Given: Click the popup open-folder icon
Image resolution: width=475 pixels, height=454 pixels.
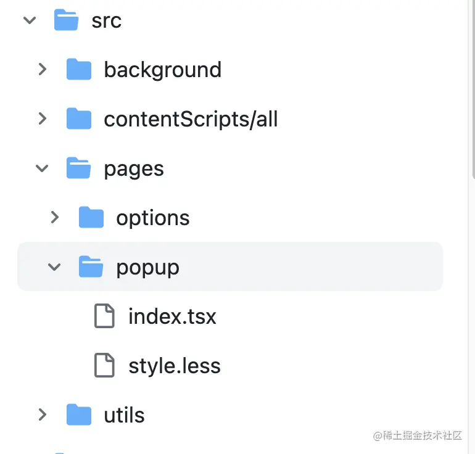Looking at the screenshot, I should (x=91, y=266).
